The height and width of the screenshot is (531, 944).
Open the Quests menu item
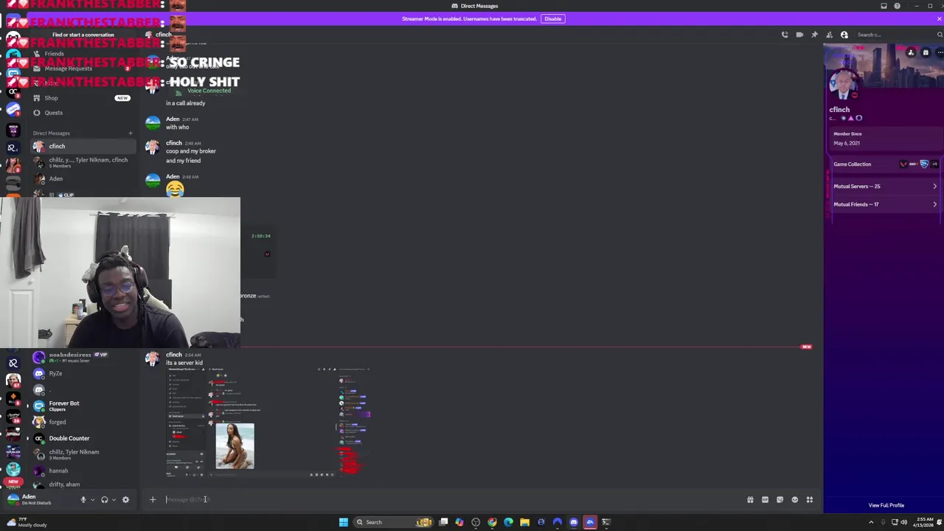click(81, 113)
